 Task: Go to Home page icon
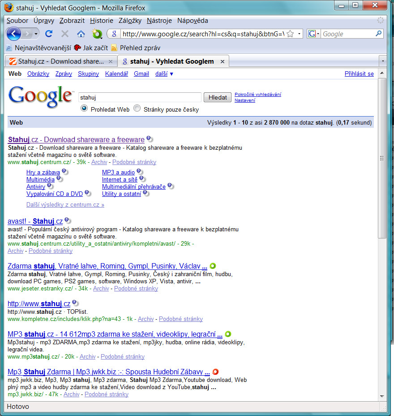81,34
